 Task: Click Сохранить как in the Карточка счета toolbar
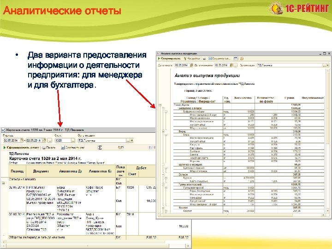coord(73,148)
